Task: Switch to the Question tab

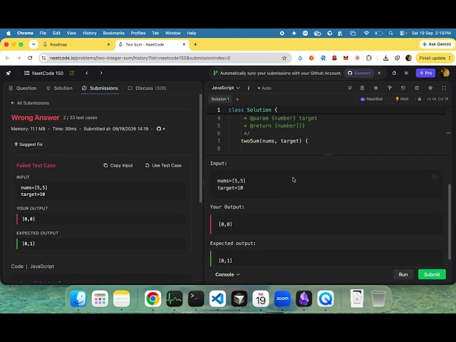Action: [x=23, y=88]
